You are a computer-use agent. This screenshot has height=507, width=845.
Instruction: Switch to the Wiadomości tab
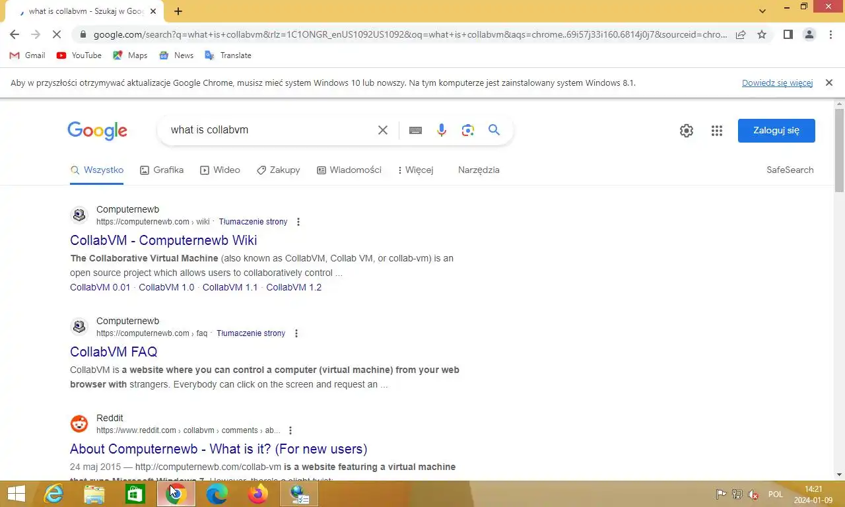pos(349,170)
